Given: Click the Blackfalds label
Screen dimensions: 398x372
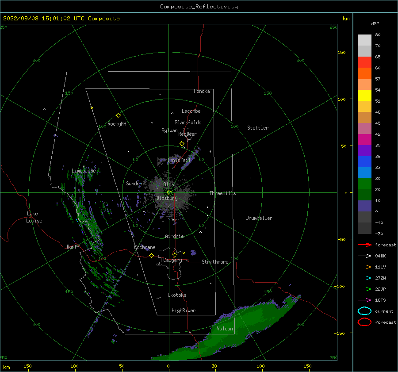Looking at the screenshot, I should coord(188,123).
